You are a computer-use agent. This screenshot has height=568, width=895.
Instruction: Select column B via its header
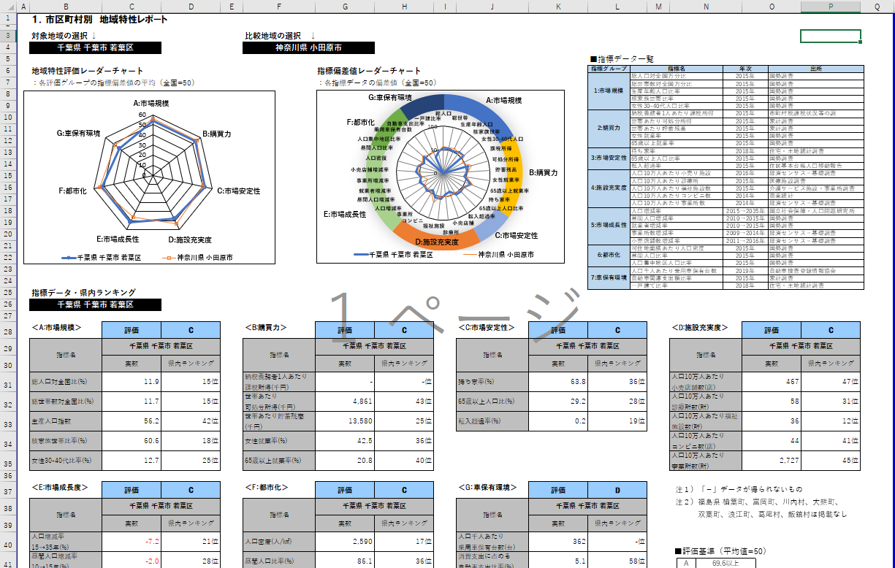(66, 7)
